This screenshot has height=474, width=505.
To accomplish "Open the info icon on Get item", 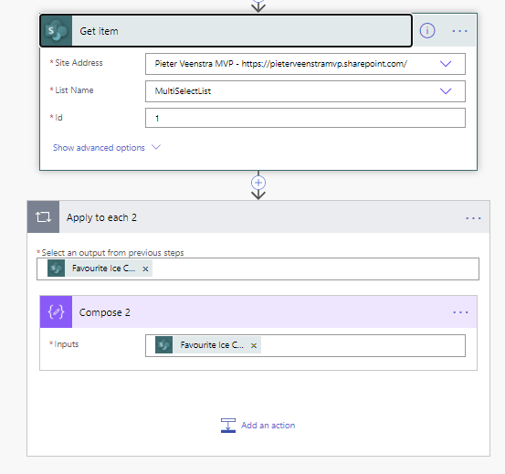I will tap(427, 31).
